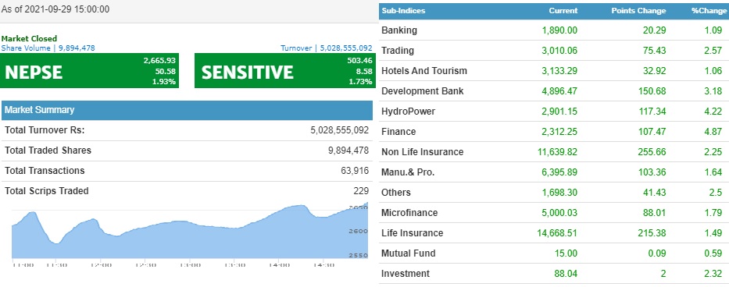The height and width of the screenshot is (287, 729).
Task: Click the Points Change column header
Action: coord(639,11)
